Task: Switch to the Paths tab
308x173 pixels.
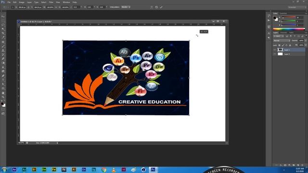Action: point(291,33)
